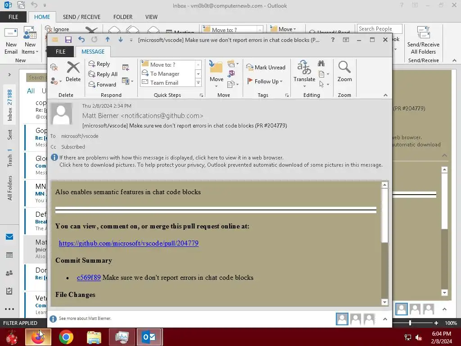
Task: Open the Calendar navigation icon
Action: click(9, 255)
